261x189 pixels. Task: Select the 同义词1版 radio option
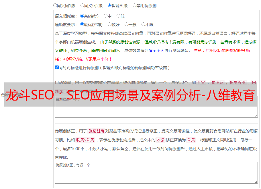pyautogui.click(x=55, y=5)
